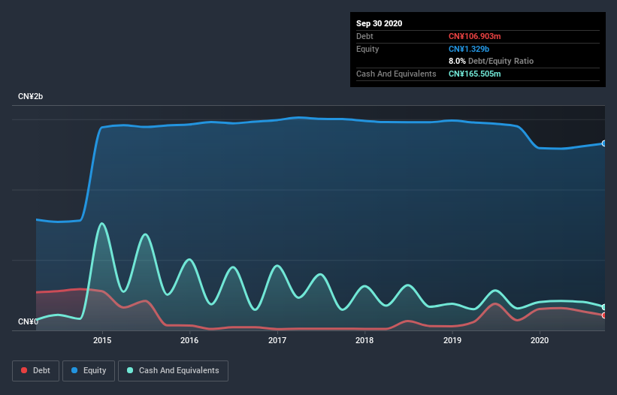
Task: Click the CN¥0 y-axis label
Action: pyautogui.click(x=28, y=321)
